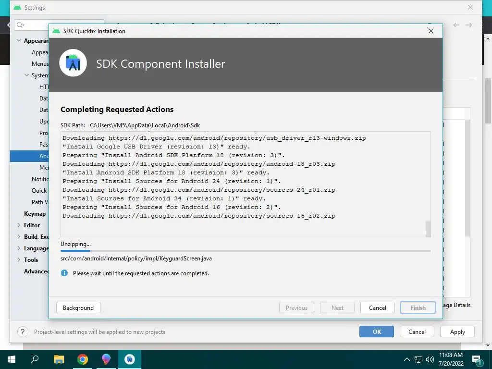Screen dimensions: 492x369
Task: Click the Android Studio logo in installer header
Action: coord(73,63)
